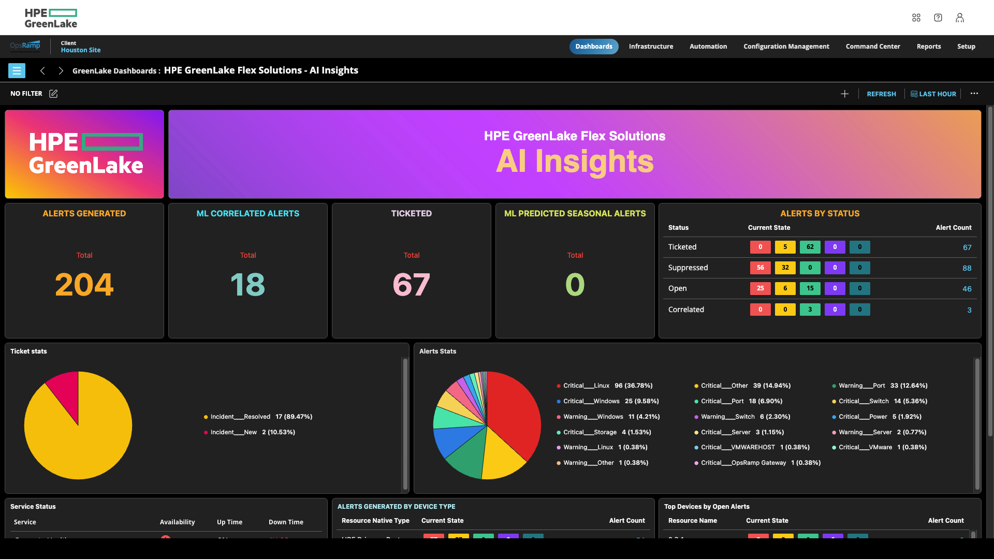The image size is (994, 559).
Task: Add a widget with the plus icon
Action: click(844, 94)
